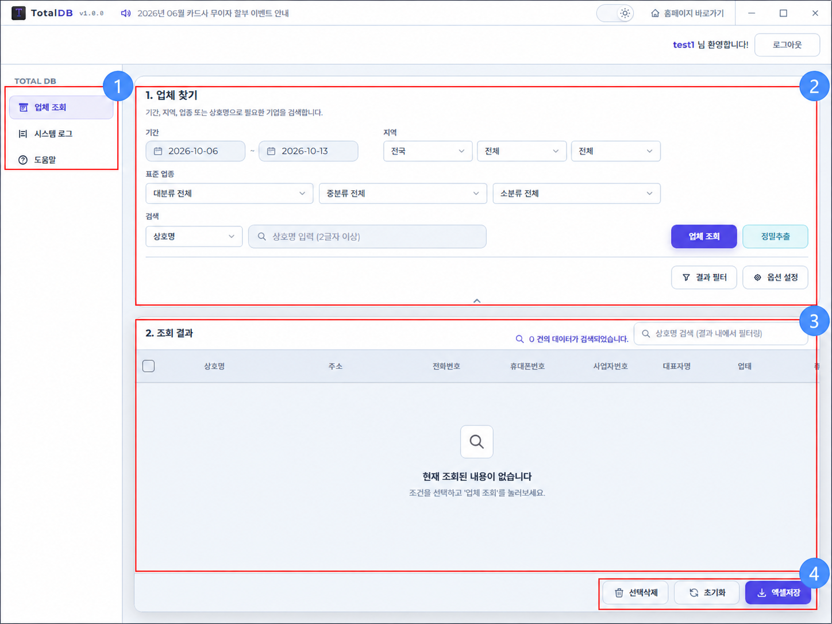Click the 업체 조회 sidebar store icon

pyautogui.click(x=23, y=107)
